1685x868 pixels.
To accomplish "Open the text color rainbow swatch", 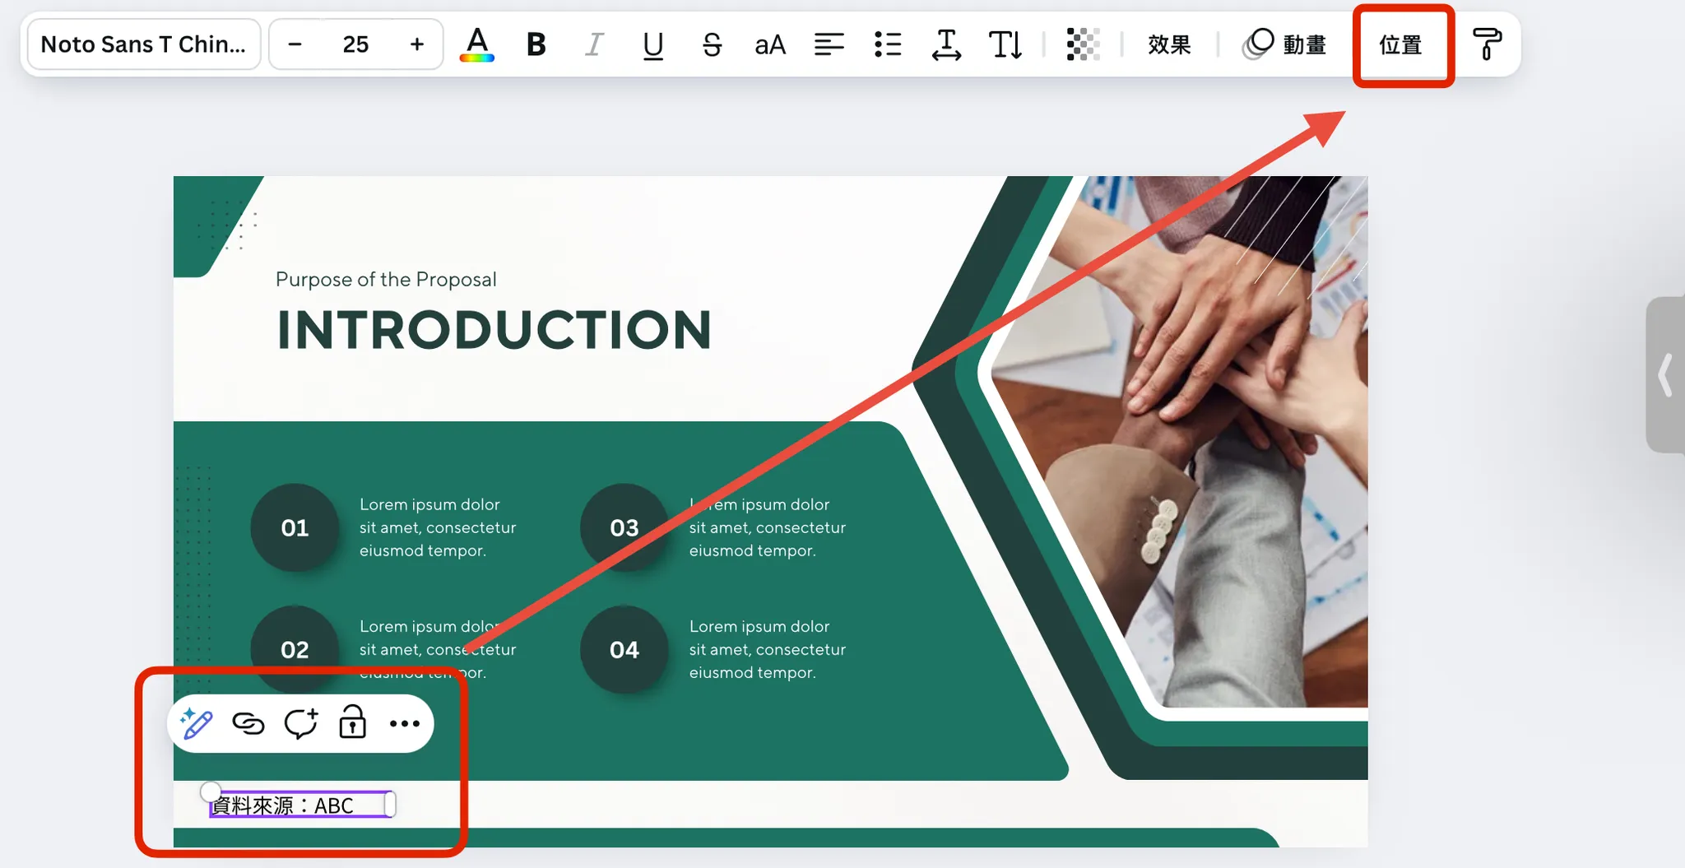I will (x=477, y=45).
